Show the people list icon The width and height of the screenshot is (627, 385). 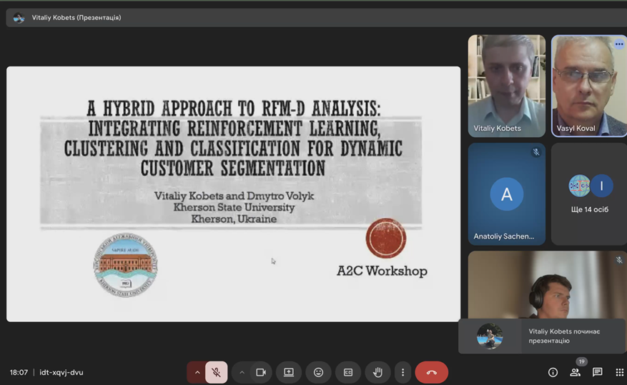[575, 372]
